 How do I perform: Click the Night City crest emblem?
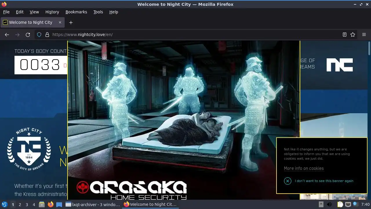click(29, 149)
